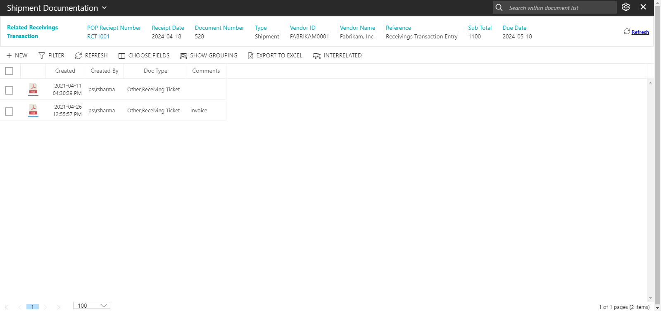Open PDF icon for Invoice document
This screenshot has height=311, width=661.
pyautogui.click(x=33, y=110)
